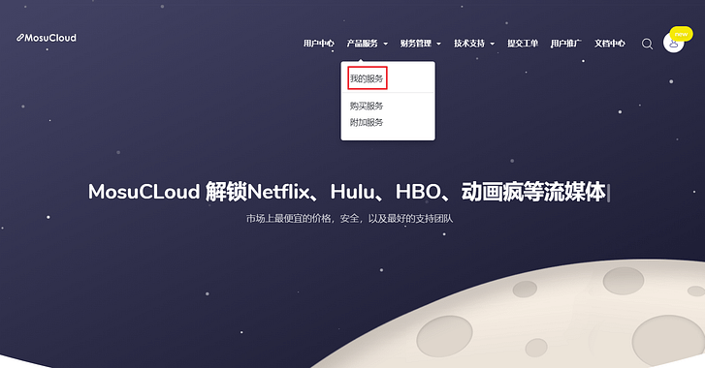The height and width of the screenshot is (368, 705).
Task: Click the MosuCloud logo
Action: point(47,38)
